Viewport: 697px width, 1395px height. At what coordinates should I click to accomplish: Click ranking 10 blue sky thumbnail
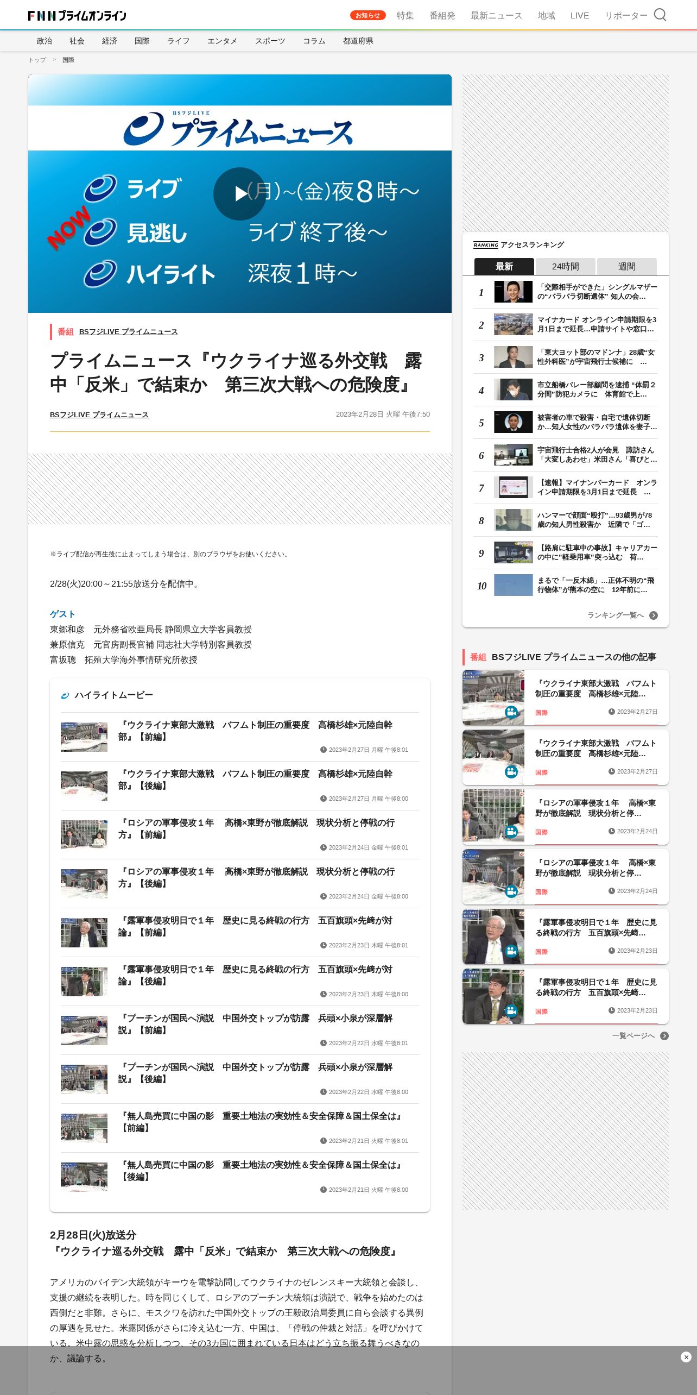(513, 585)
